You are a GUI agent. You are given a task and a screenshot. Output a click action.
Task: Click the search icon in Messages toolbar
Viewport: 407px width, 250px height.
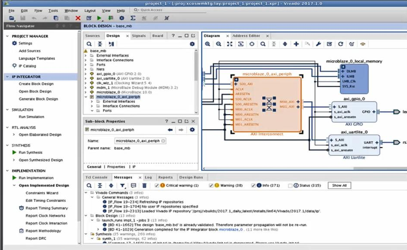[x=89, y=186]
